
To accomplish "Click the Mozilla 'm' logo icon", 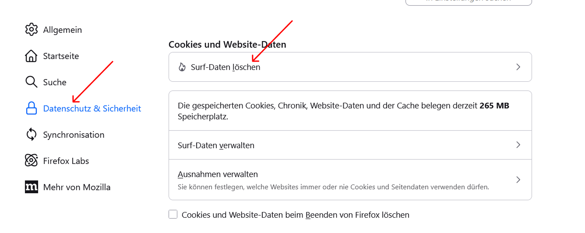I will (32, 187).
